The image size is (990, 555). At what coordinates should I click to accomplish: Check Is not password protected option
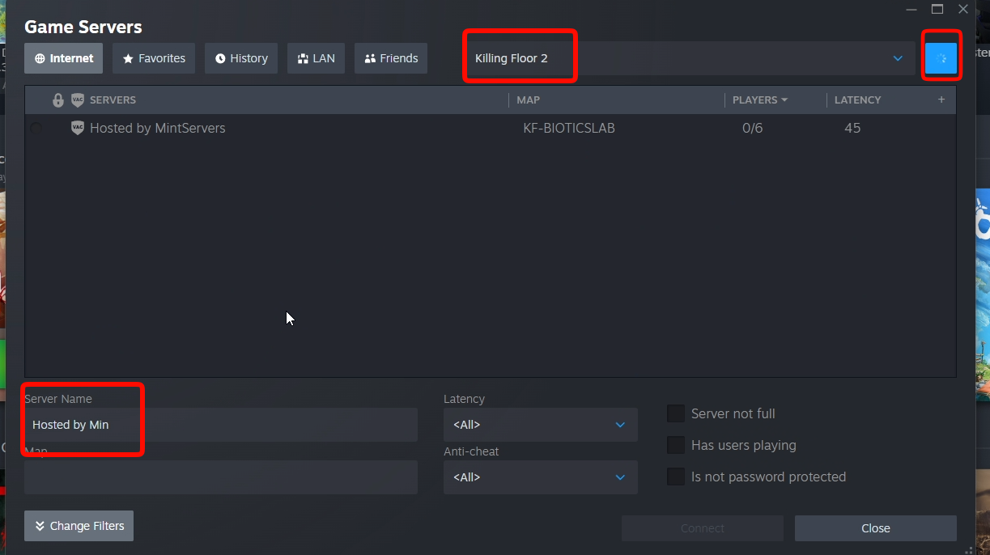click(676, 477)
